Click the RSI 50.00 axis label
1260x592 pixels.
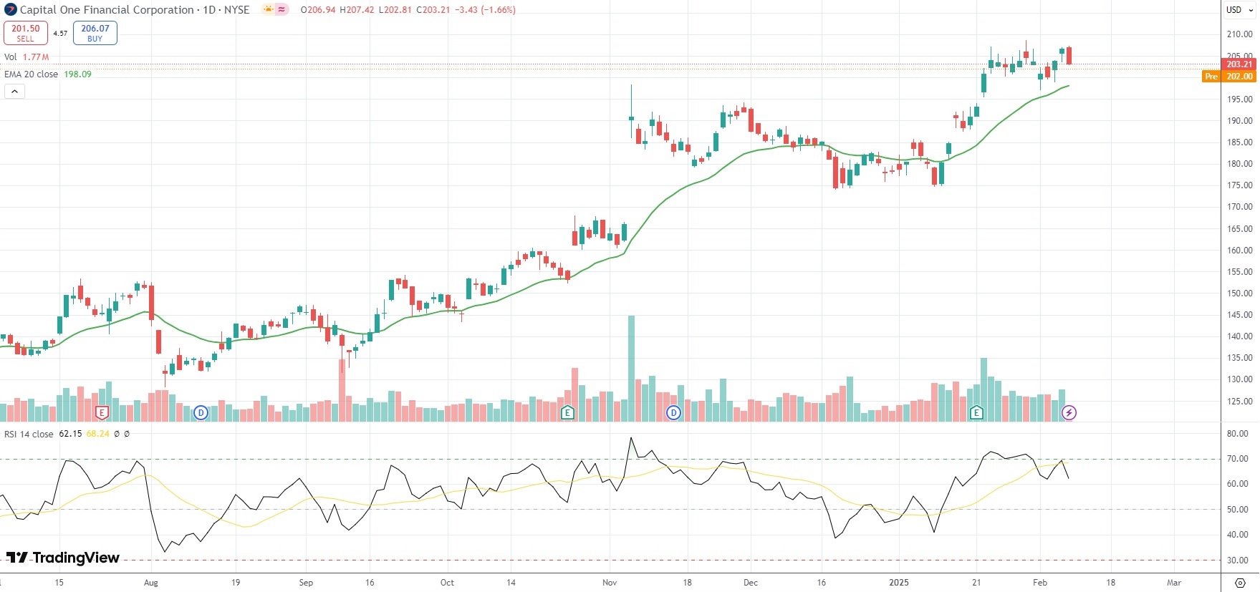(1237, 509)
